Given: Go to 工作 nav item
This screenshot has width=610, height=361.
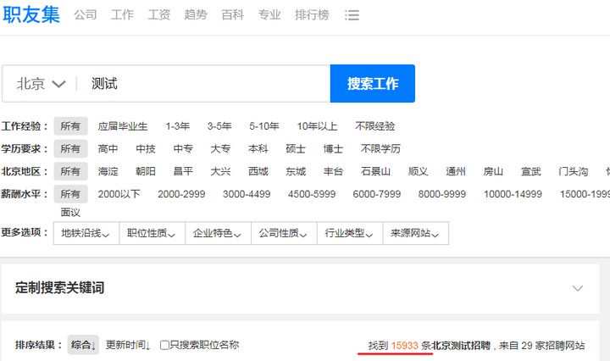Looking at the screenshot, I should 122,14.
